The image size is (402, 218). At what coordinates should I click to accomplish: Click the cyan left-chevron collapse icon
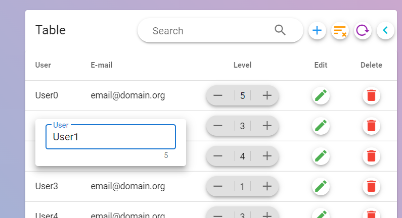(x=385, y=31)
